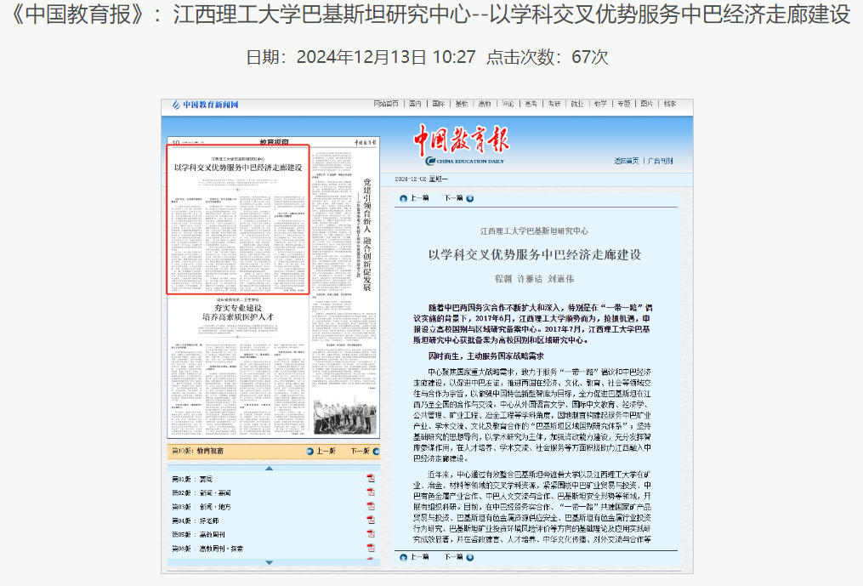
Task: Open the 就业 navigation item
Action: [577, 104]
